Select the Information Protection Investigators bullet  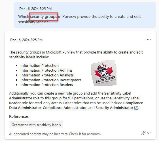[51, 80]
